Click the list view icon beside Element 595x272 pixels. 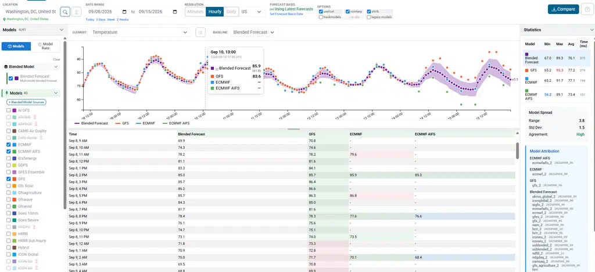200,32
